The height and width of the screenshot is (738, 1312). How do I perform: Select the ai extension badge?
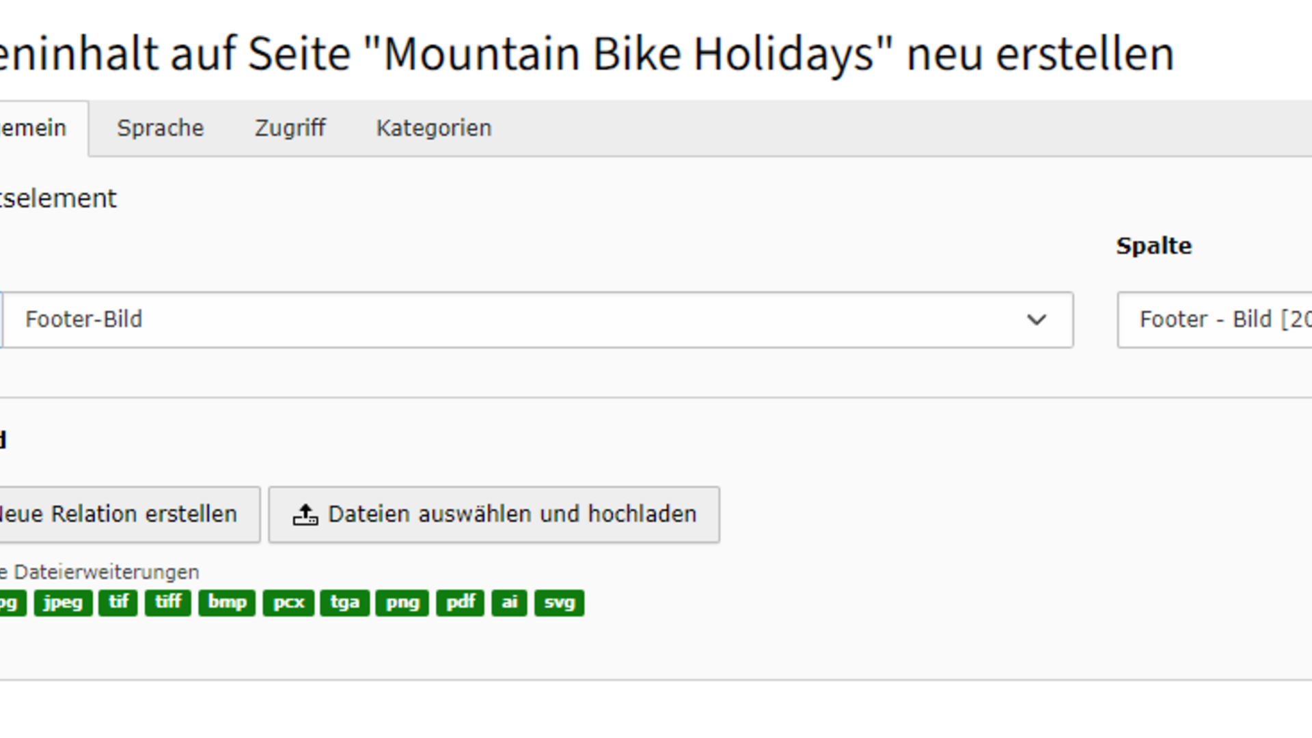(509, 603)
